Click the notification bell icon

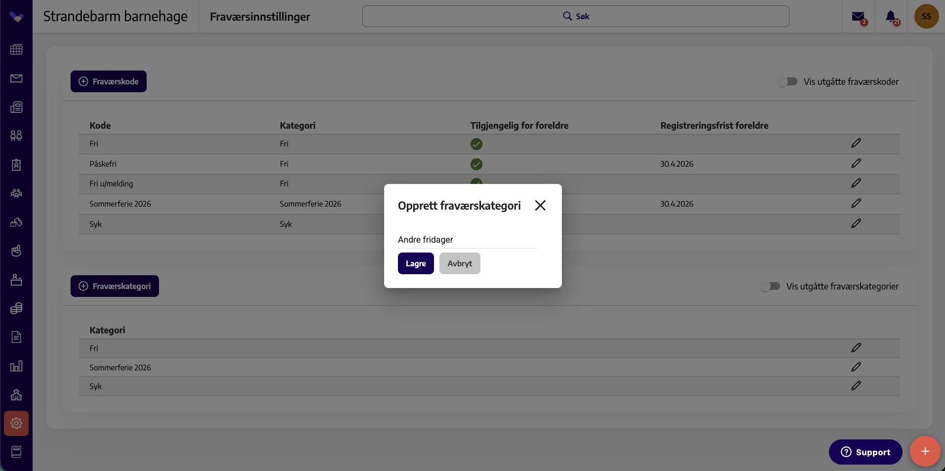(x=892, y=17)
